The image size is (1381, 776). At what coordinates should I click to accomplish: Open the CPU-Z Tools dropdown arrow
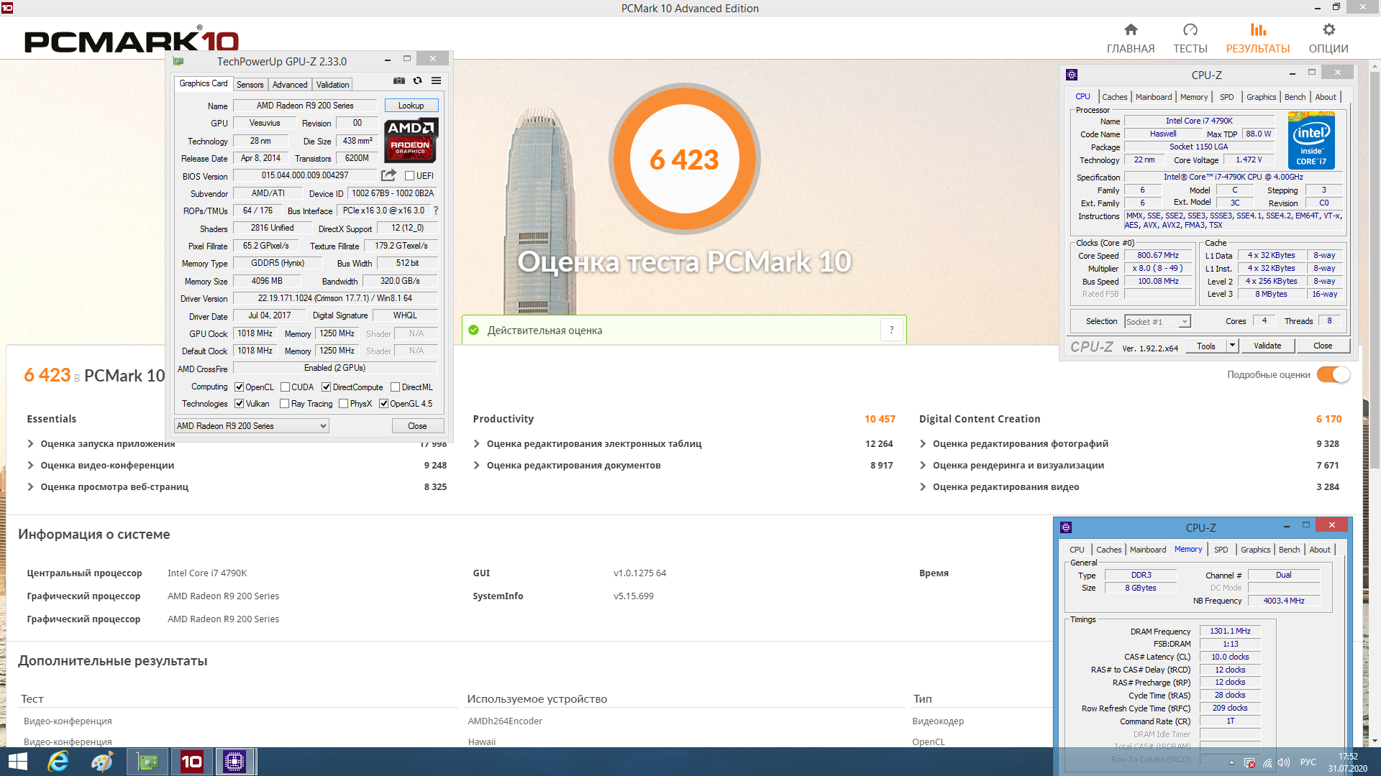pyautogui.click(x=1232, y=346)
